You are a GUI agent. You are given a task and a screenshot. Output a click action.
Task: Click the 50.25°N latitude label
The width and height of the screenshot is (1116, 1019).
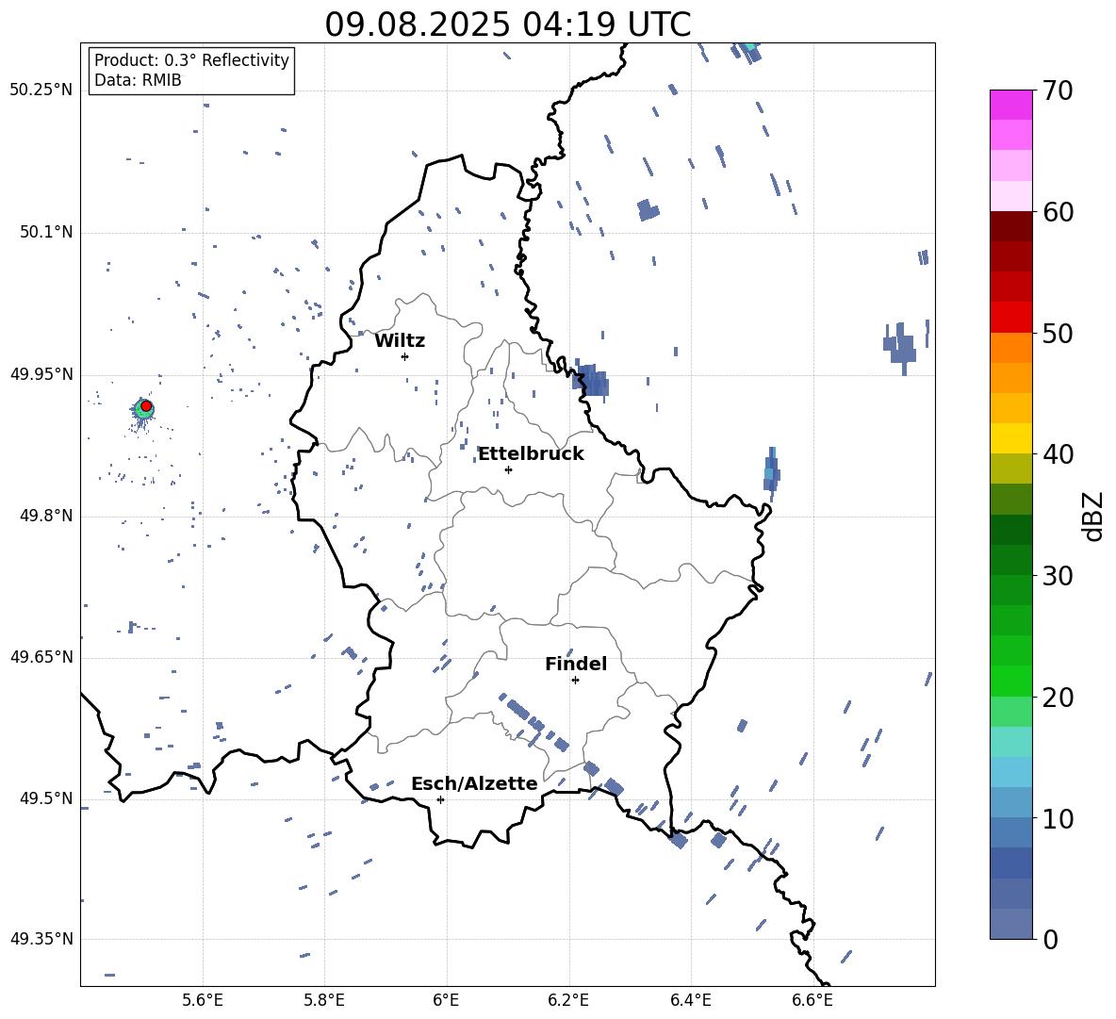[41, 90]
